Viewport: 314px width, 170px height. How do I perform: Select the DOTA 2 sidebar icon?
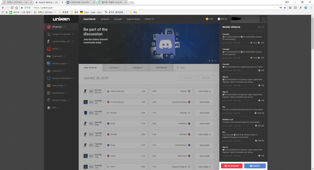(49, 49)
